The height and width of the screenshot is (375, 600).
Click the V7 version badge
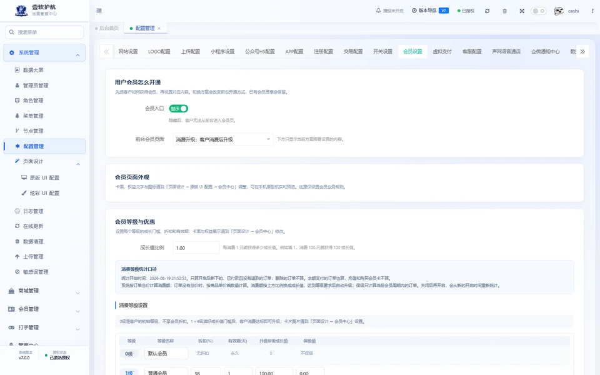coord(444,11)
